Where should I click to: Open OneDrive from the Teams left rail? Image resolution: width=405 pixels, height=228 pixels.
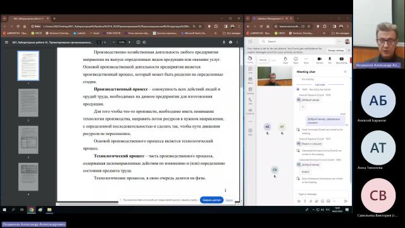pos(251,111)
